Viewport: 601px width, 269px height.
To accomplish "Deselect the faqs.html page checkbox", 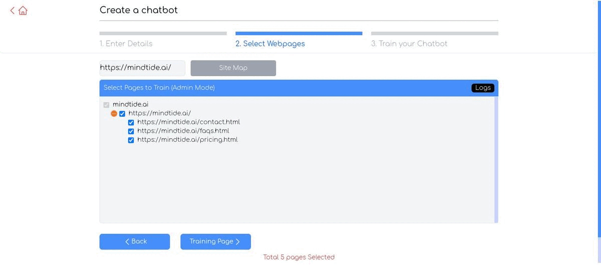I will (131, 131).
